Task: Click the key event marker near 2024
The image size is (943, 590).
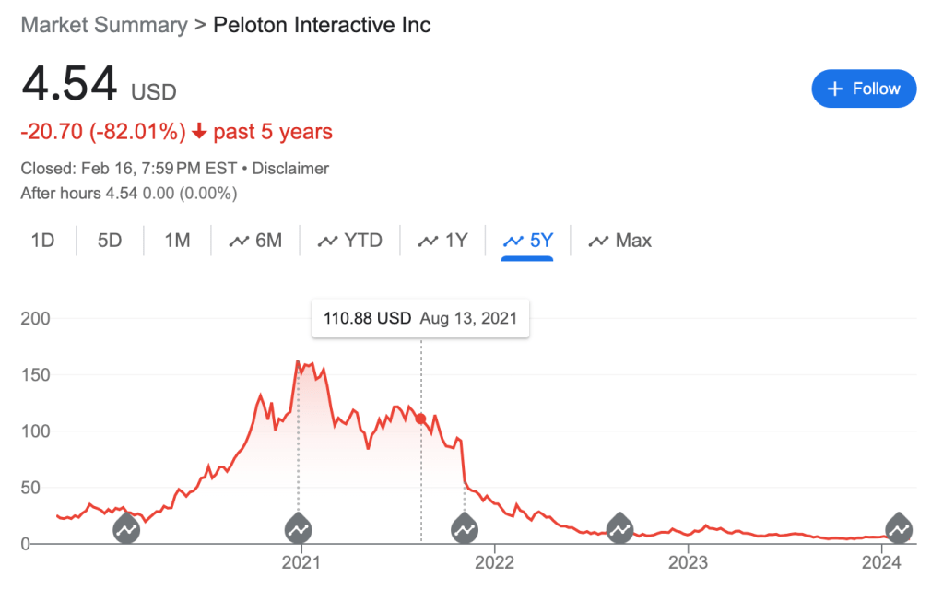Action: pyautogui.click(x=898, y=529)
